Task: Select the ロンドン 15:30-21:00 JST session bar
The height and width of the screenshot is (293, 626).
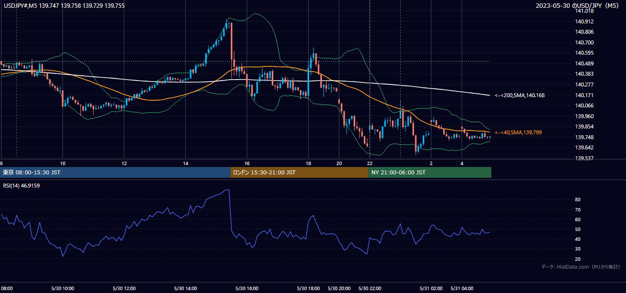Action: 299,172
